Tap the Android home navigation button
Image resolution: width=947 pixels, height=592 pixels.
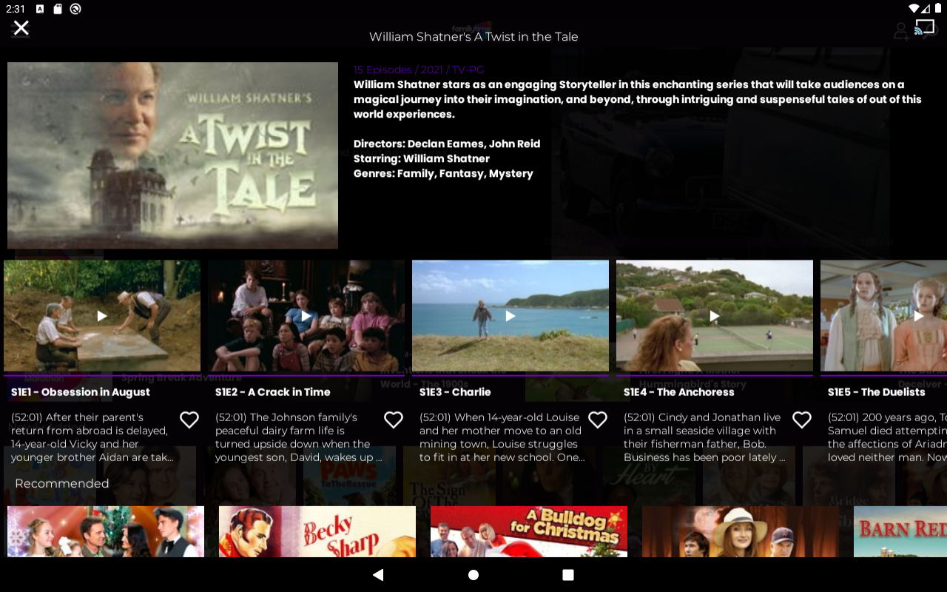(x=473, y=575)
